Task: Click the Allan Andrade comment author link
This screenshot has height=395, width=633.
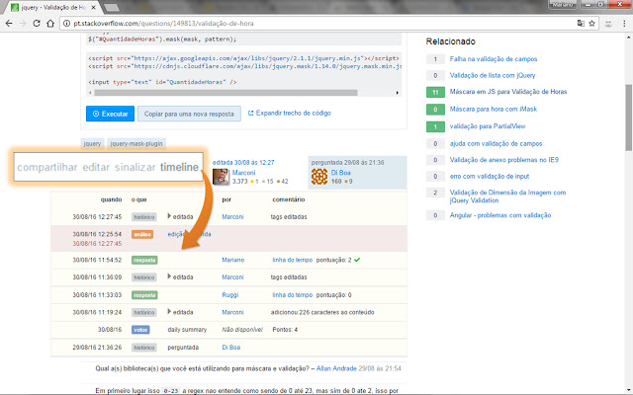Action: (336, 368)
